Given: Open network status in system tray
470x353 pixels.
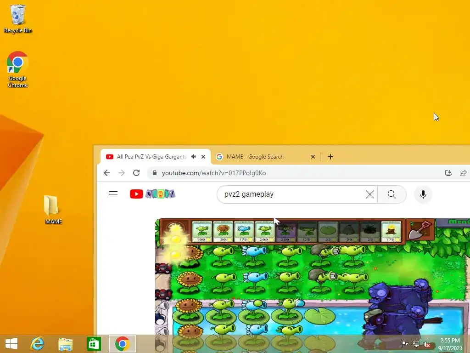Looking at the screenshot, I should click(x=416, y=344).
